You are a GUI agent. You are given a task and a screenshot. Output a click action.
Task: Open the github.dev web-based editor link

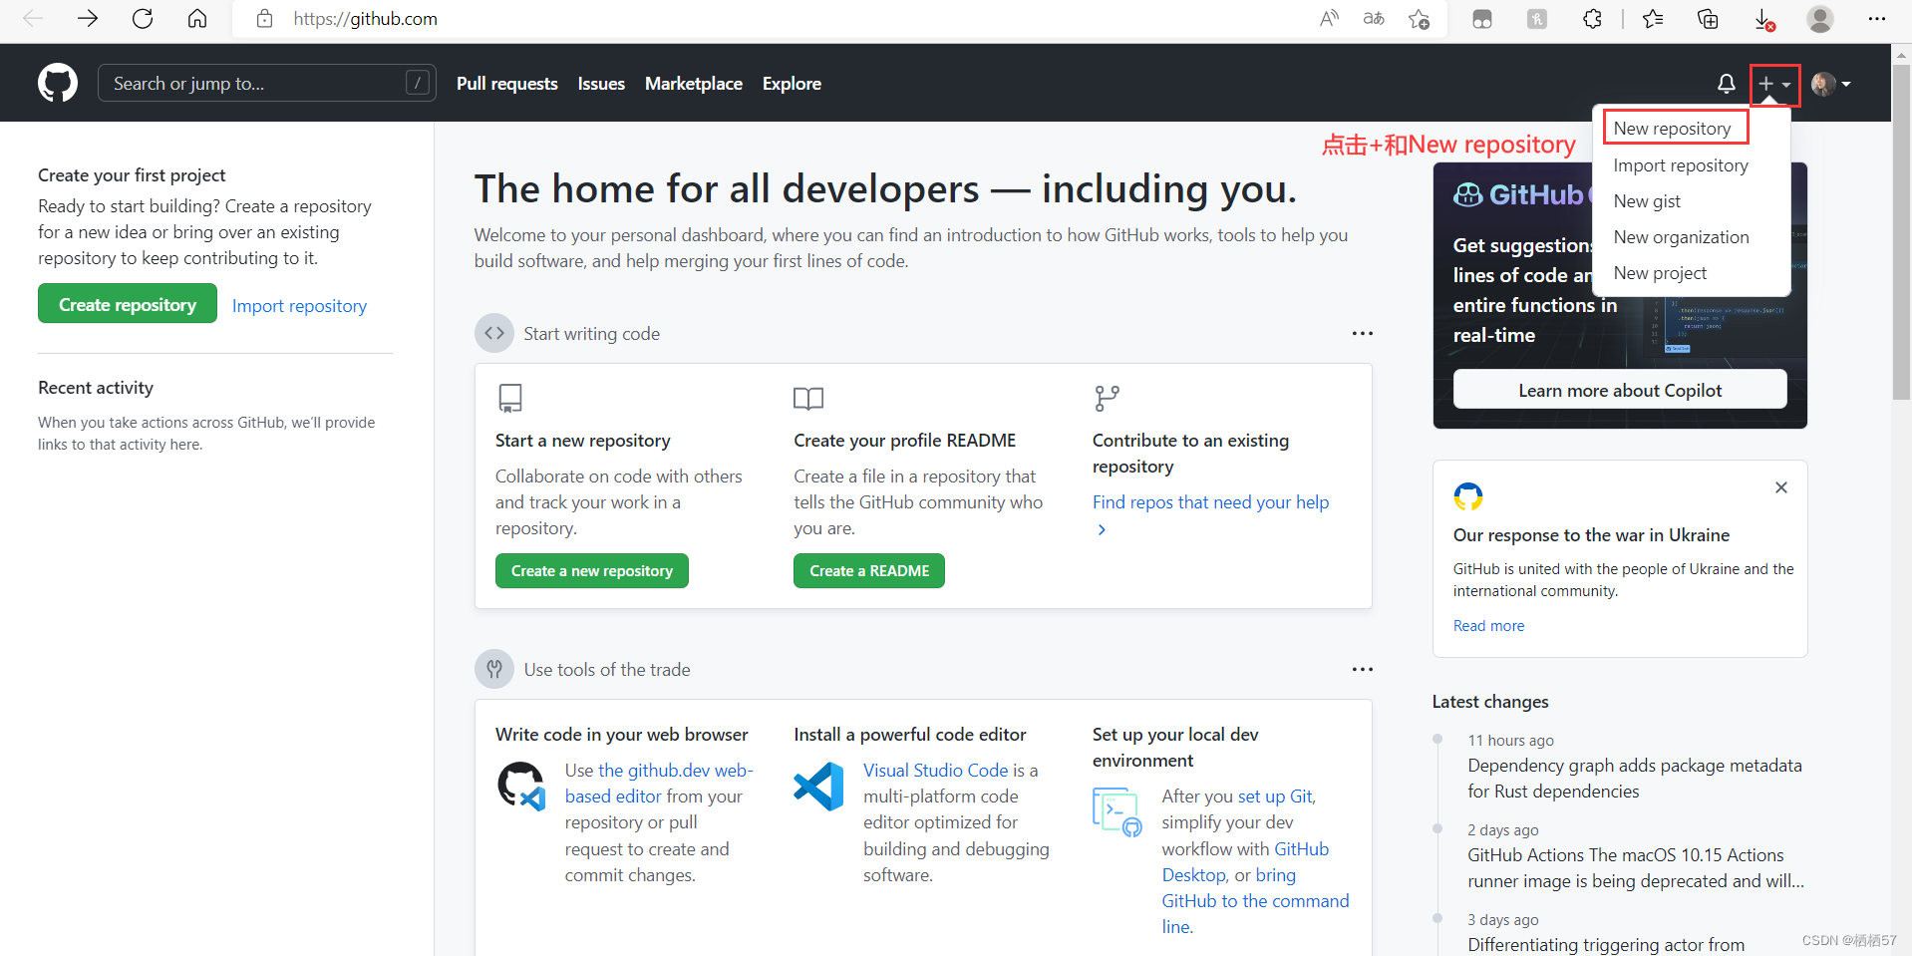659,784
